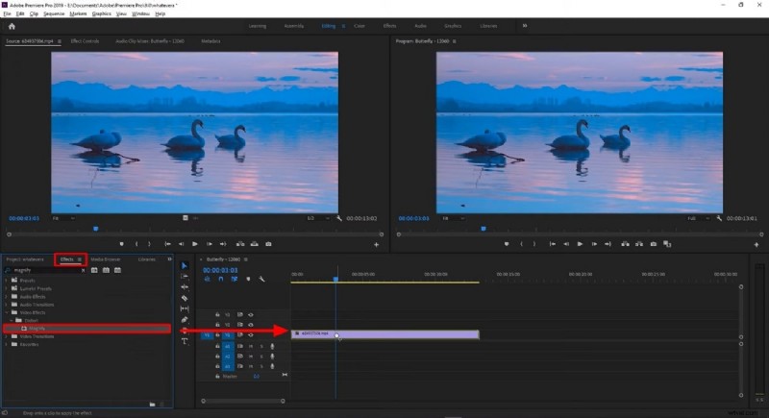Open Comparison View in Program monitor

click(x=667, y=244)
